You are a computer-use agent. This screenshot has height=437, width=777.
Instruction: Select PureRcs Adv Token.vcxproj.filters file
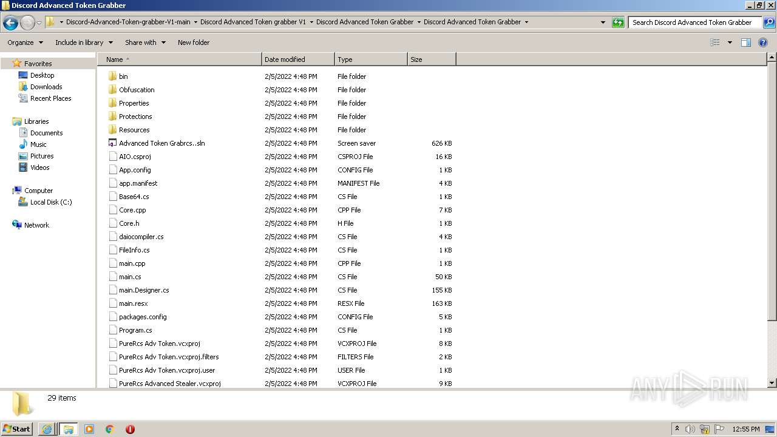tap(169, 357)
